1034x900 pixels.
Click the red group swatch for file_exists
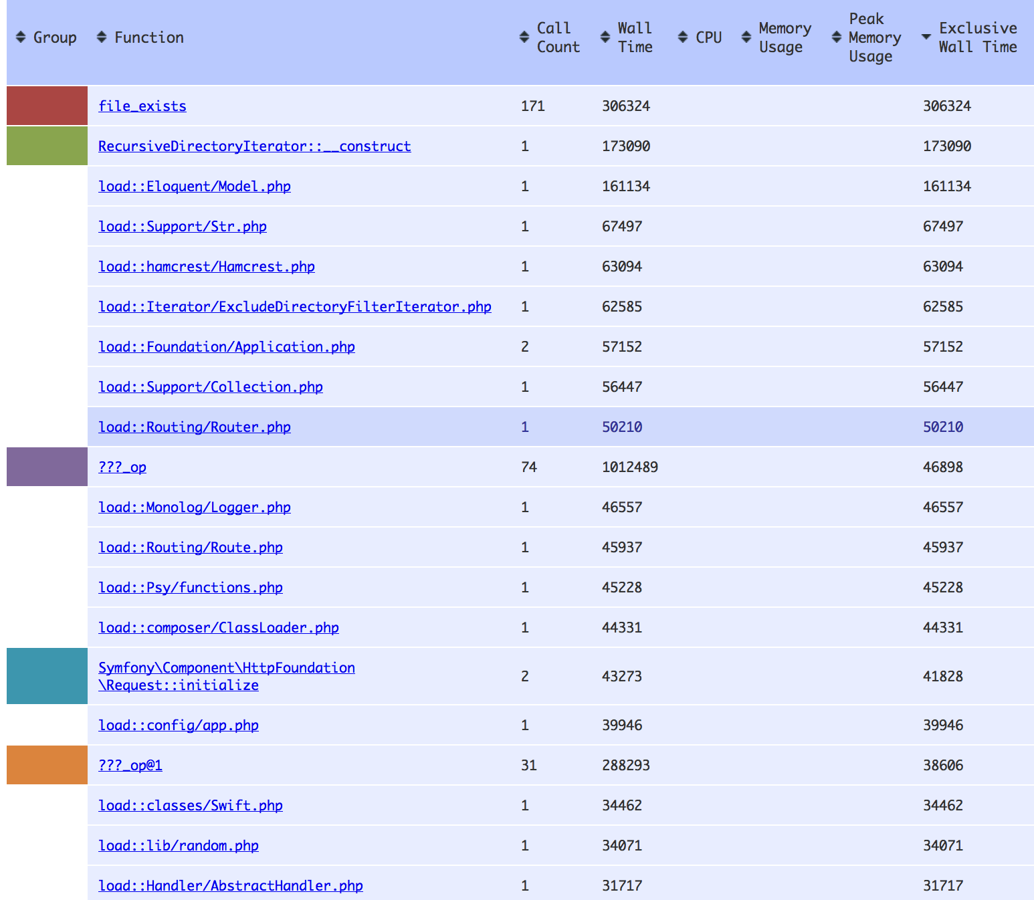coord(47,106)
